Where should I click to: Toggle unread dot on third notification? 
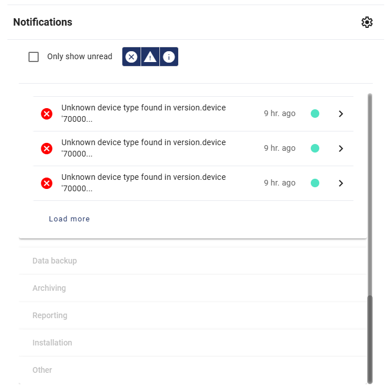(x=315, y=183)
